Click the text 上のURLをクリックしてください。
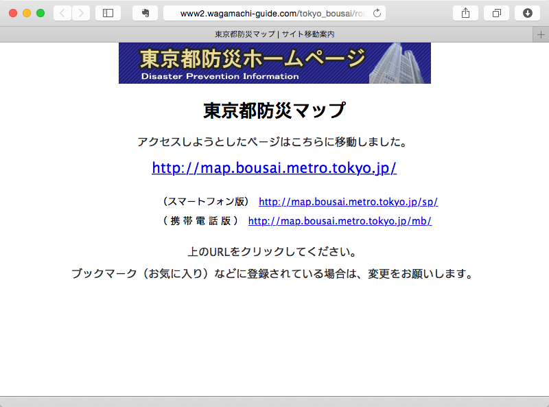This screenshot has height=407, width=549. [x=272, y=252]
